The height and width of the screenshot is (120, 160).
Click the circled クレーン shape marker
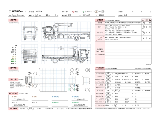pyautogui.click(x=13, y=15)
